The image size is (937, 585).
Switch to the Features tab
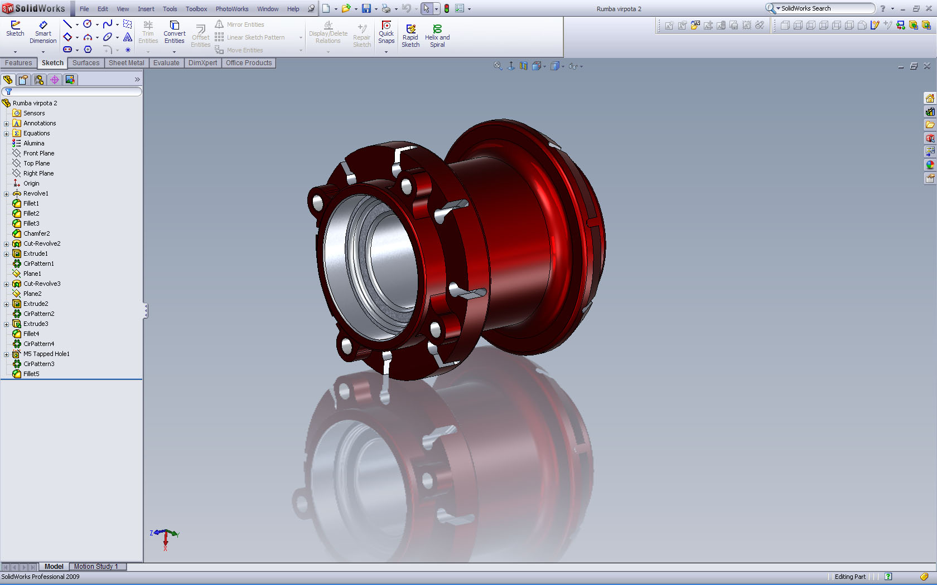coord(18,63)
